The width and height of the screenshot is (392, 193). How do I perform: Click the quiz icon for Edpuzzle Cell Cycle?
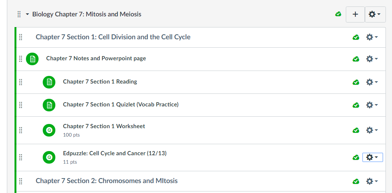pos(49,157)
